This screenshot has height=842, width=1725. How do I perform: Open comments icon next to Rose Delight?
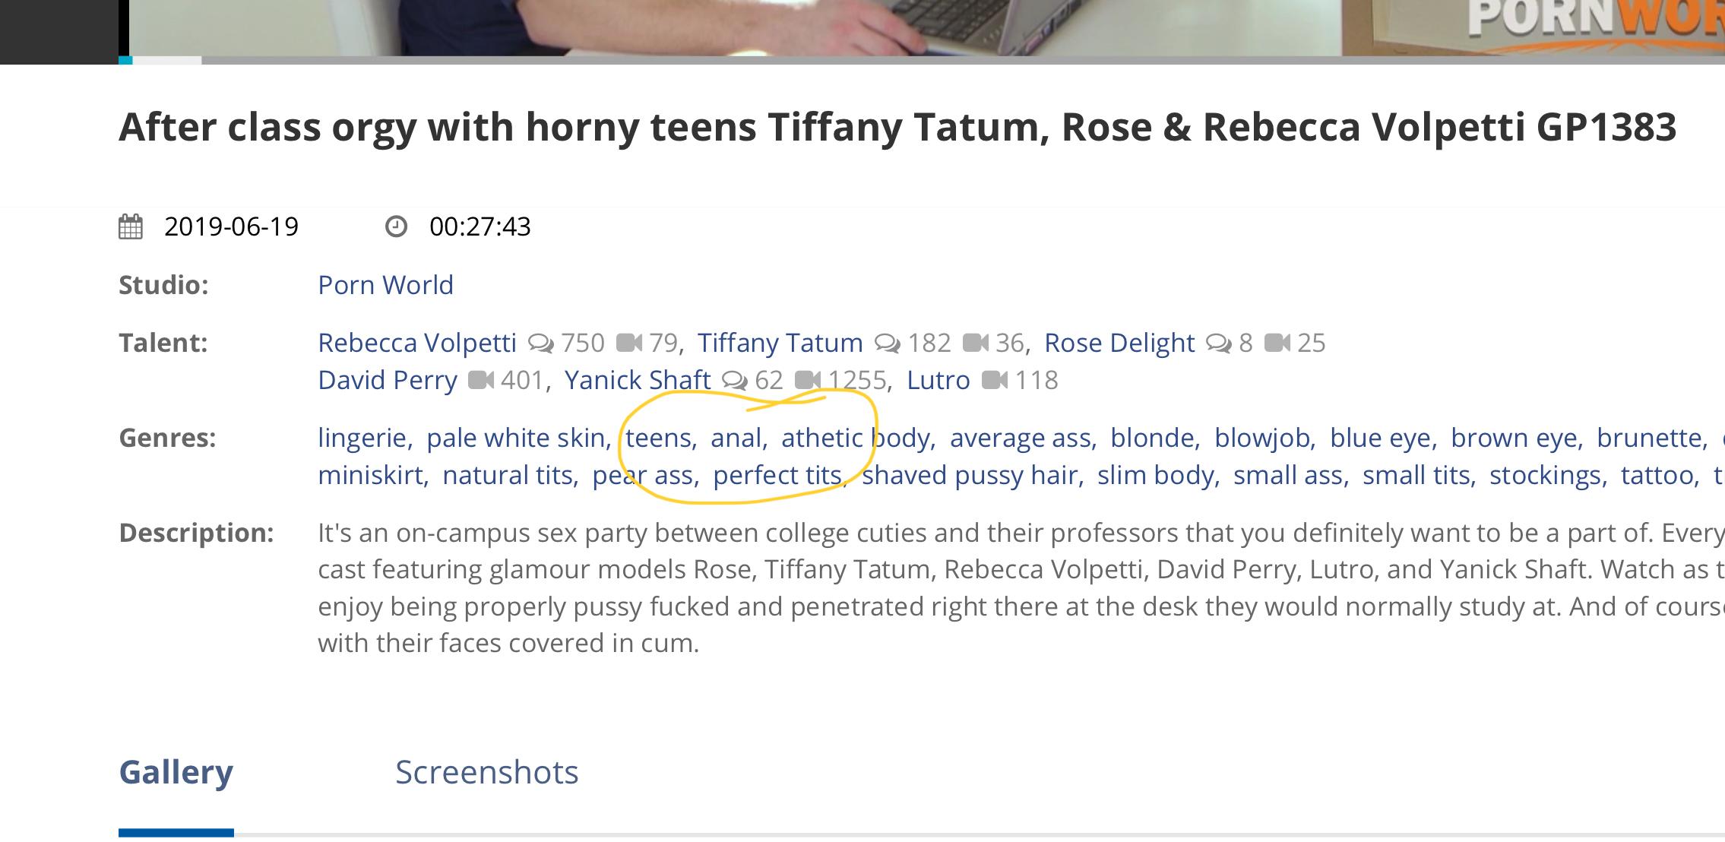click(1219, 343)
